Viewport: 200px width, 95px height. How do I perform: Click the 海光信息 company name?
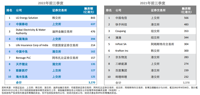22,77
